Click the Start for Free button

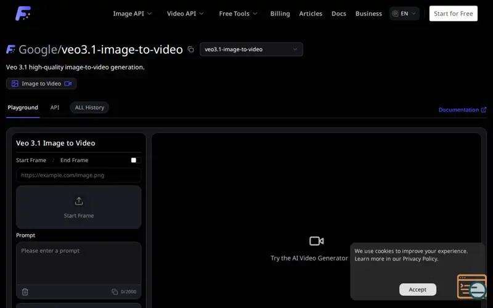click(x=454, y=14)
